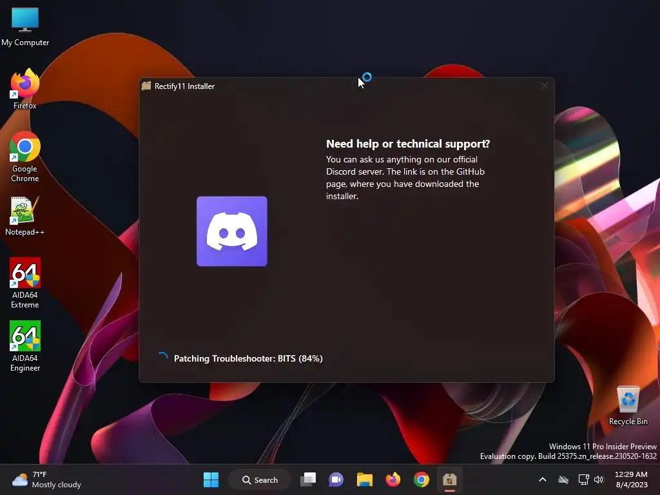The width and height of the screenshot is (660, 495).
Task: Select the AIDA64 Engineer desktop shortcut
Action: [25, 346]
